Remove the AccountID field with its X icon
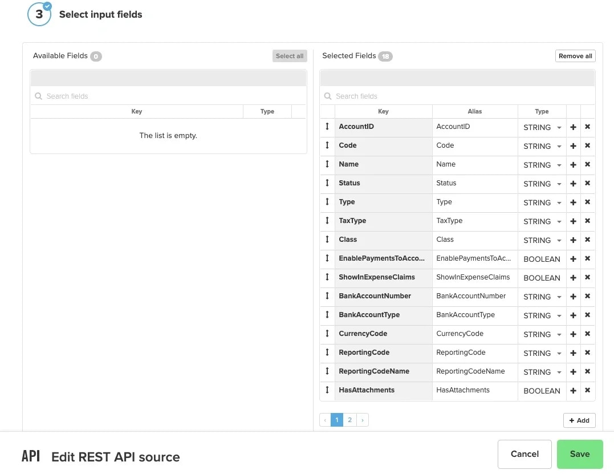This screenshot has width=614, height=474. click(587, 127)
